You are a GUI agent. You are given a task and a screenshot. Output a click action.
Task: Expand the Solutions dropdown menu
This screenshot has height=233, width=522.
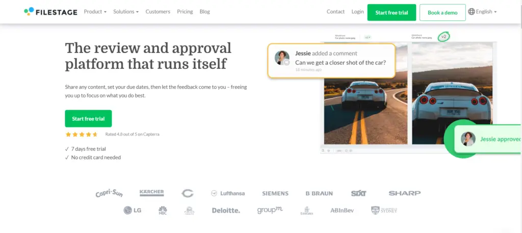126,12
